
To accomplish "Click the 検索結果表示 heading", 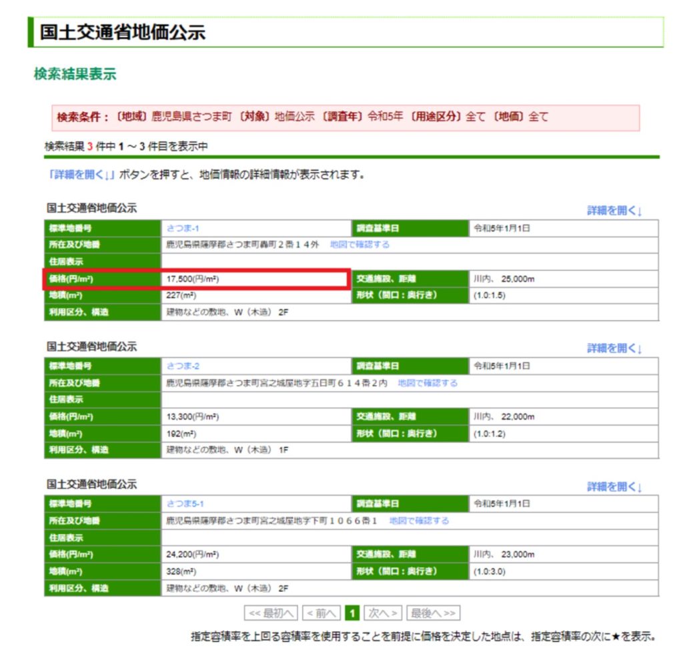I will pyautogui.click(x=75, y=74).
